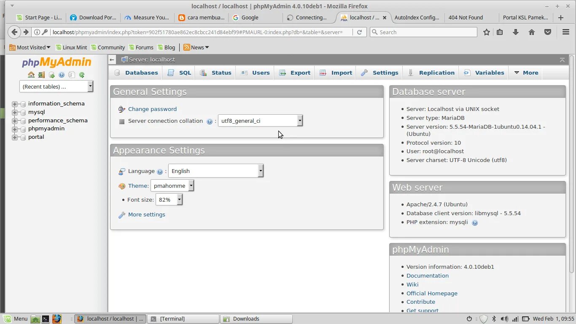Click the More settings link
This screenshot has width=576, height=324.
146,214
